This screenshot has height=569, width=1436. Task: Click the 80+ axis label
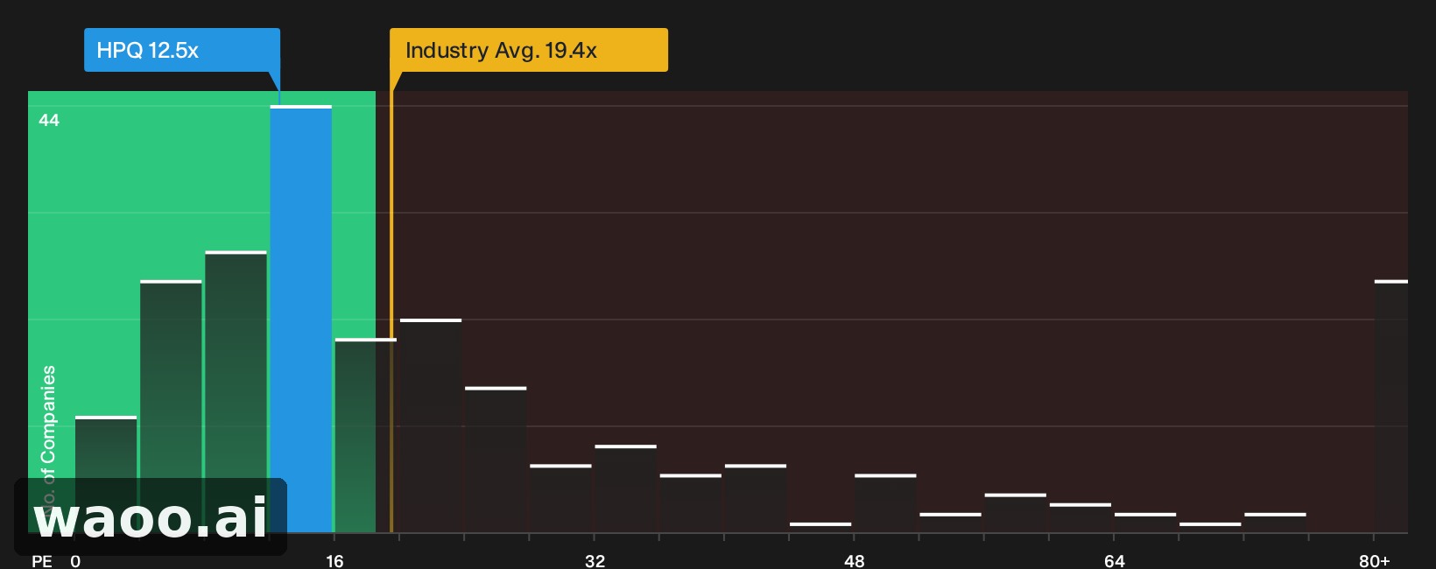tap(1375, 560)
